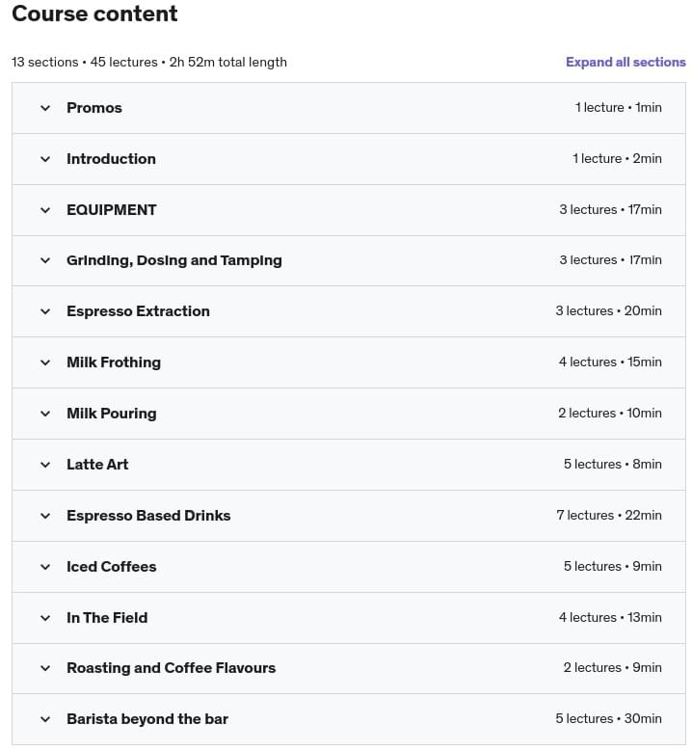Screen dimensions: 692x751
Task: Open the Espresso Extraction section title
Action: (138, 311)
